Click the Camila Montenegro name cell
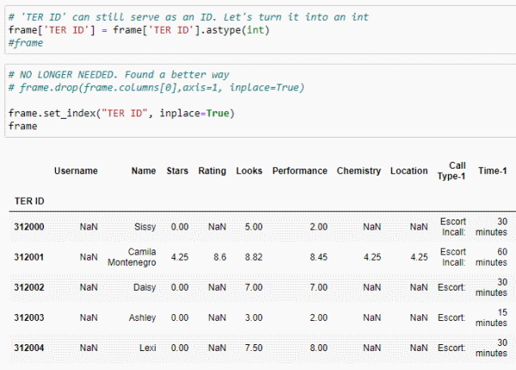516x370 pixels. coord(132,257)
